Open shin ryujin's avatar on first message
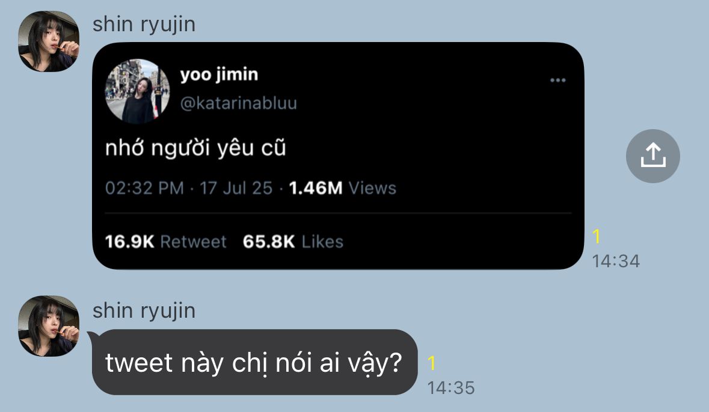This screenshot has width=709, height=412. 49,41
